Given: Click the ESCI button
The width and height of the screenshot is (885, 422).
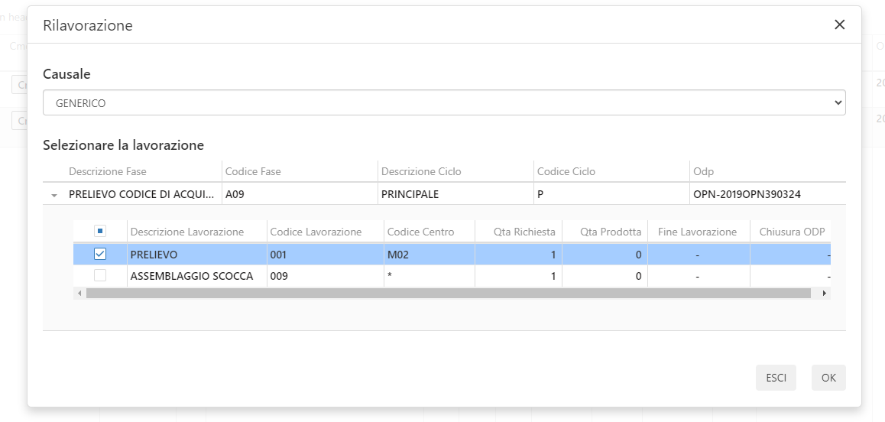Looking at the screenshot, I should coord(776,378).
